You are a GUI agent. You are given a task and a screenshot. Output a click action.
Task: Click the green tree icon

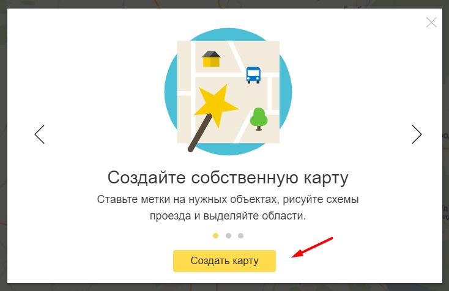pyautogui.click(x=259, y=119)
